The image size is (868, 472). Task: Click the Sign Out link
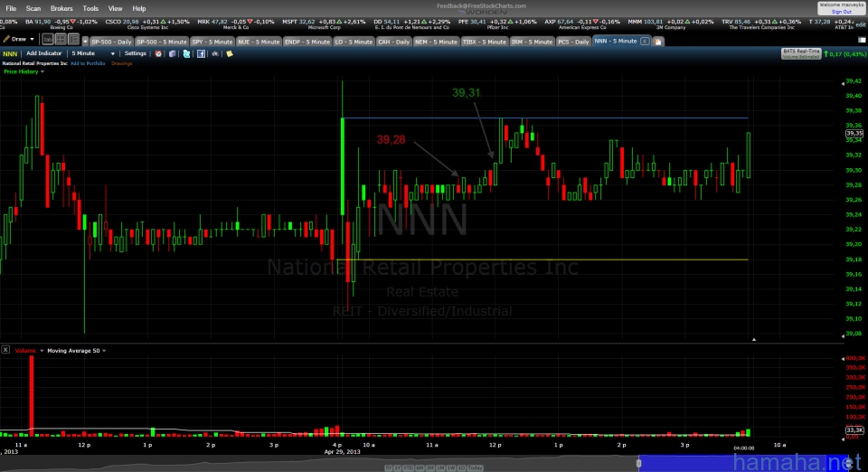pos(842,12)
